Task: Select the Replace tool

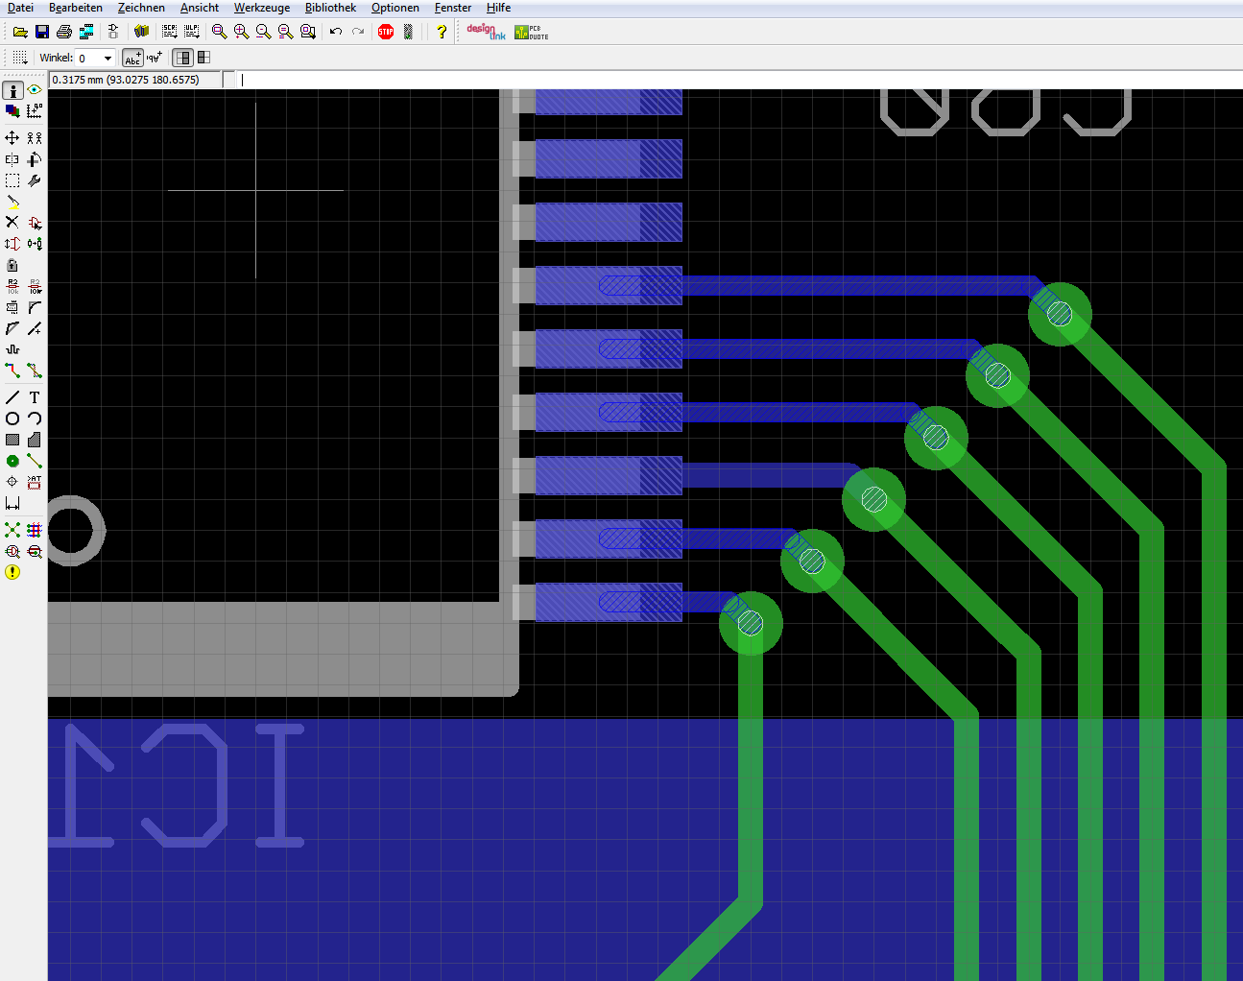Action: click(x=35, y=244)
